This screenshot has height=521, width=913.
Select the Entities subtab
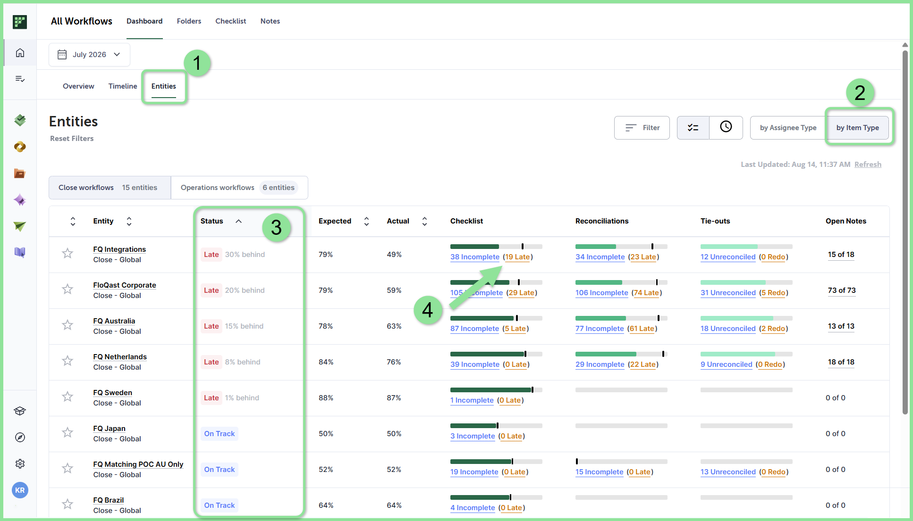point(164,86)
